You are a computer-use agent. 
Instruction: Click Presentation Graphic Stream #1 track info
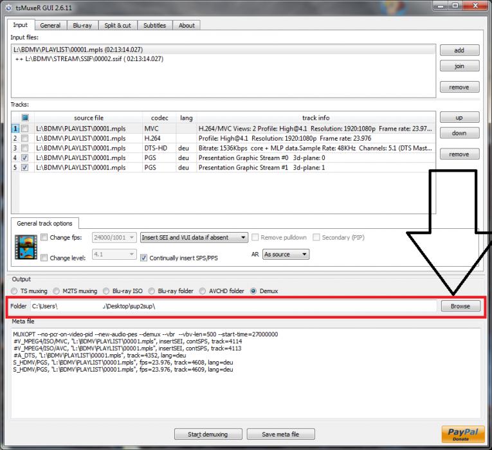pos(316,167)
